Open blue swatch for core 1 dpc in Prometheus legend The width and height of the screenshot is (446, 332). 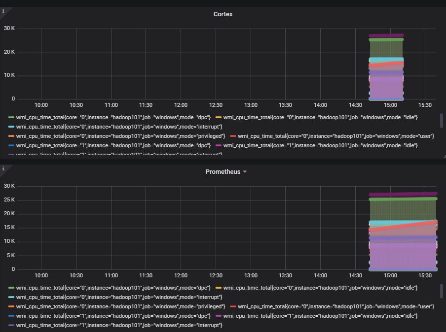tap(11, 316)
